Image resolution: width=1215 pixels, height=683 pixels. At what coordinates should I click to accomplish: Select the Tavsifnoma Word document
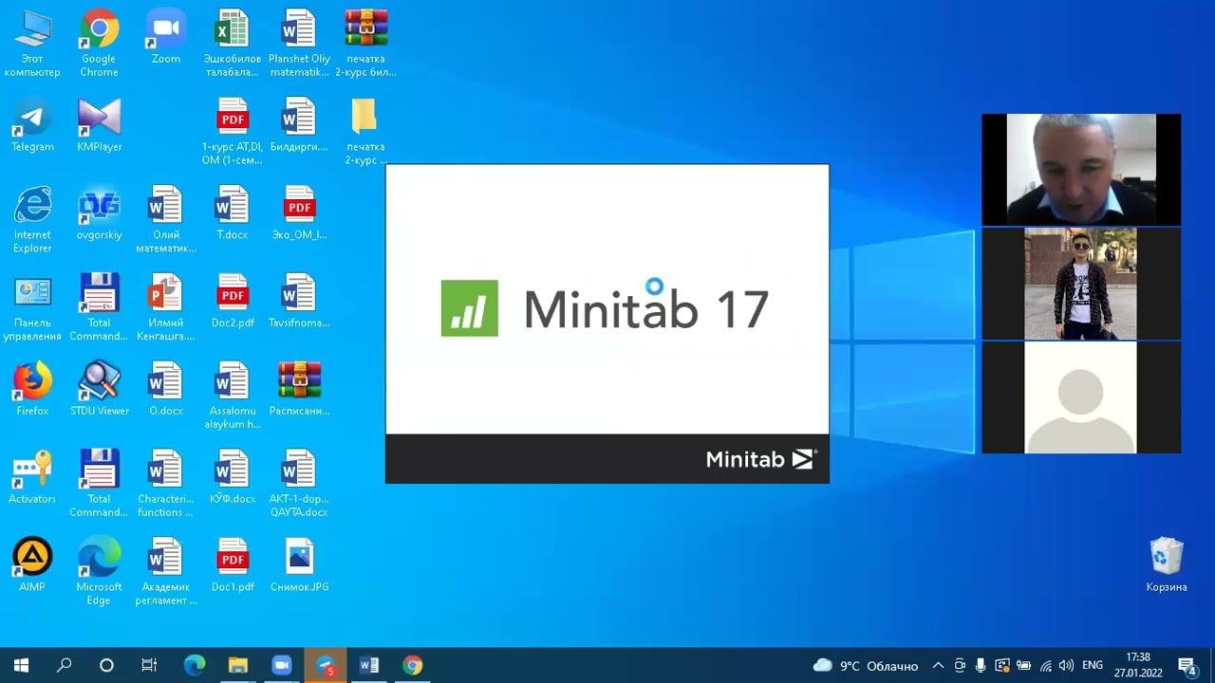tap(299, 302)
